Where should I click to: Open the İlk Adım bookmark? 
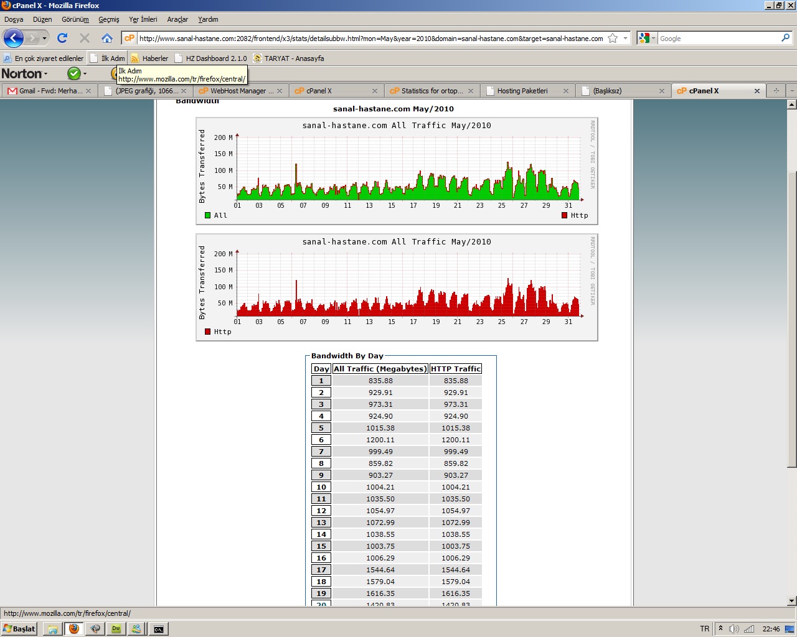coord(108,58)
